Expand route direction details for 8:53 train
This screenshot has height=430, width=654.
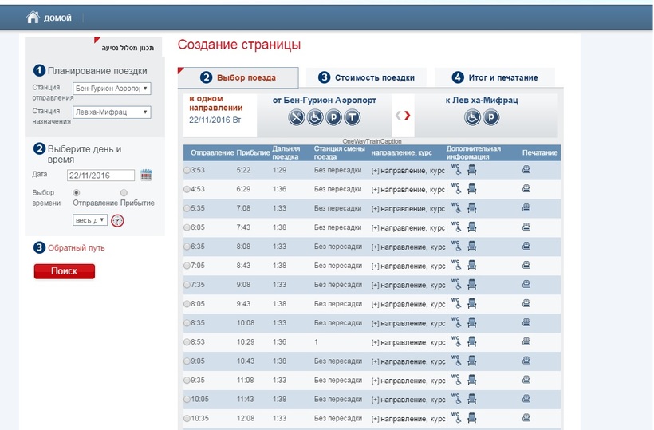coord(375,341)
